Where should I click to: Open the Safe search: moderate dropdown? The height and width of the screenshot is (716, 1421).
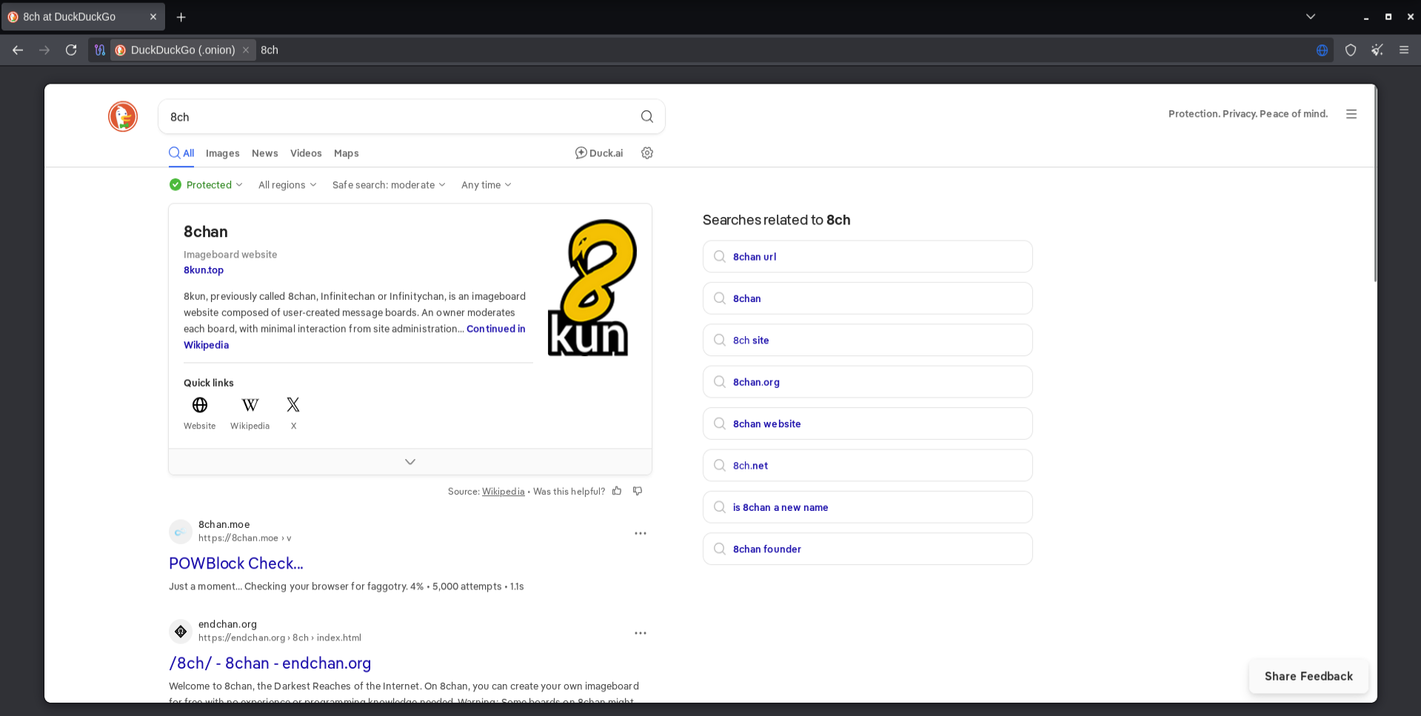[x=389, y=185]
